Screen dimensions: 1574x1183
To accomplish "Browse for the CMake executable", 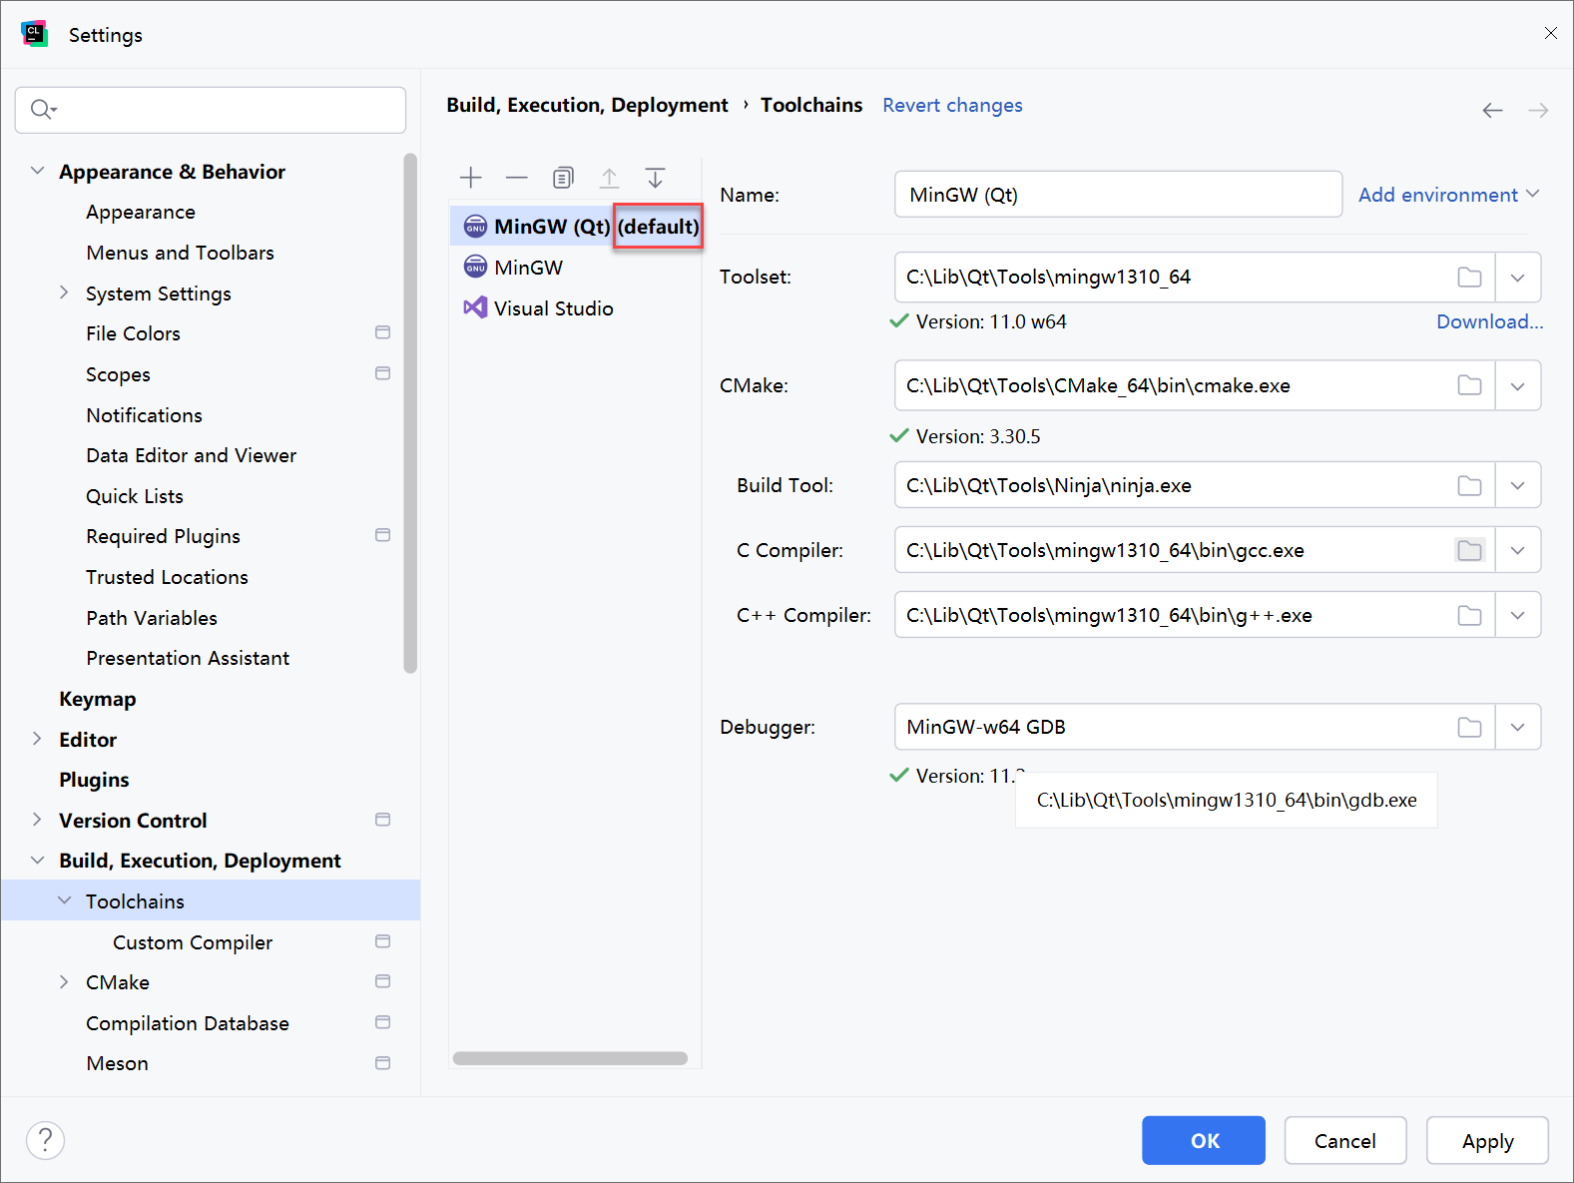I will click(1469, 385).
